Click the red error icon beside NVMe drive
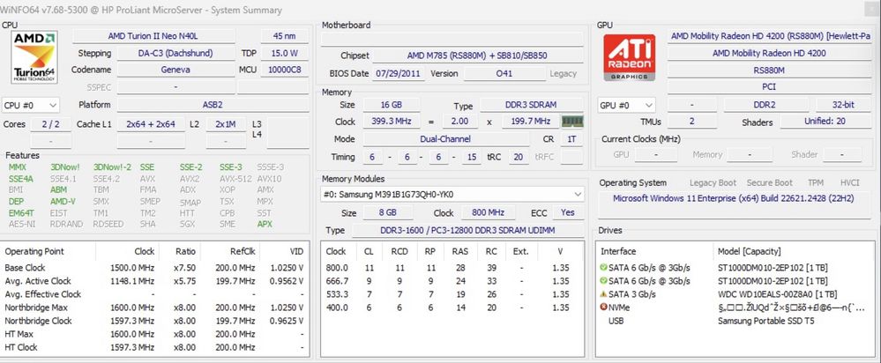The image size is (881, 363). (603, 307)
